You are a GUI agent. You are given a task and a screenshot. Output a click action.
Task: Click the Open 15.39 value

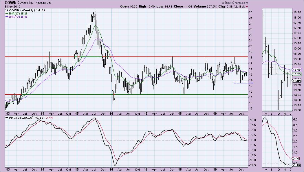coord(128,6)
